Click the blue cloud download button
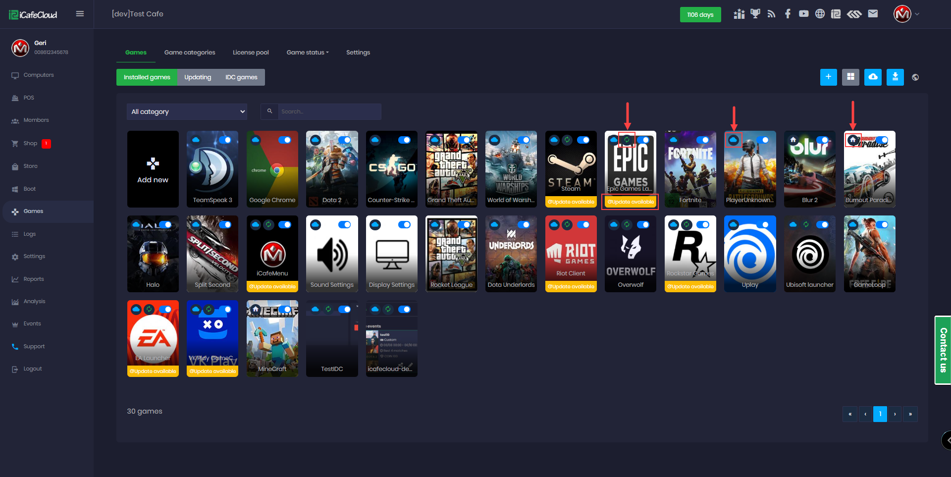Image resolution: width=951 pixels, height=477 pixels. 873,77
